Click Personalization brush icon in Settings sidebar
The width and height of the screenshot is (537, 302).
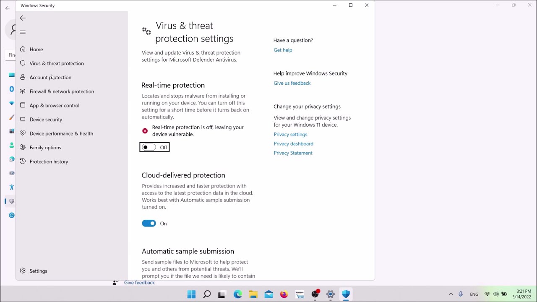click(x=12, y=117)
